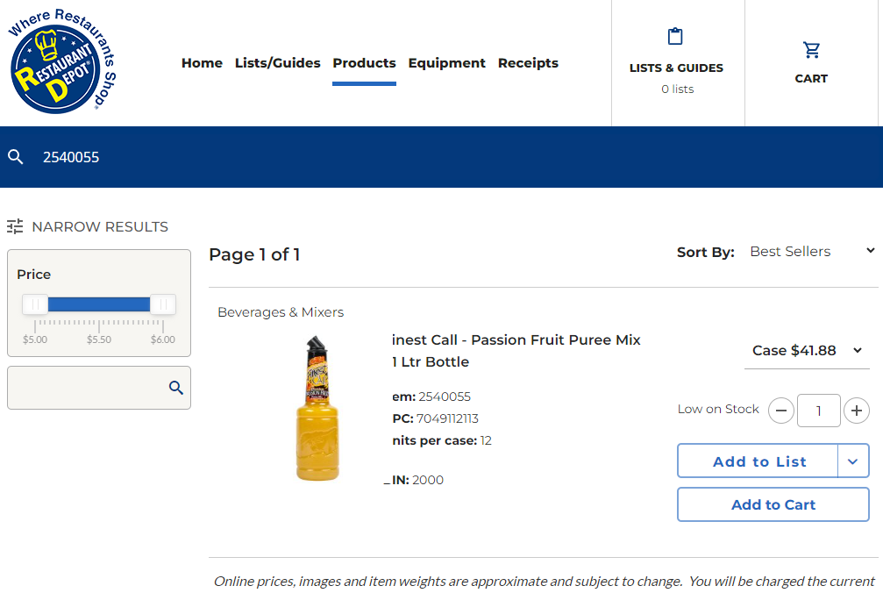This screenshot has width=883, height=593.
Task: Click the units per case value 12
Action: point(486,440)
